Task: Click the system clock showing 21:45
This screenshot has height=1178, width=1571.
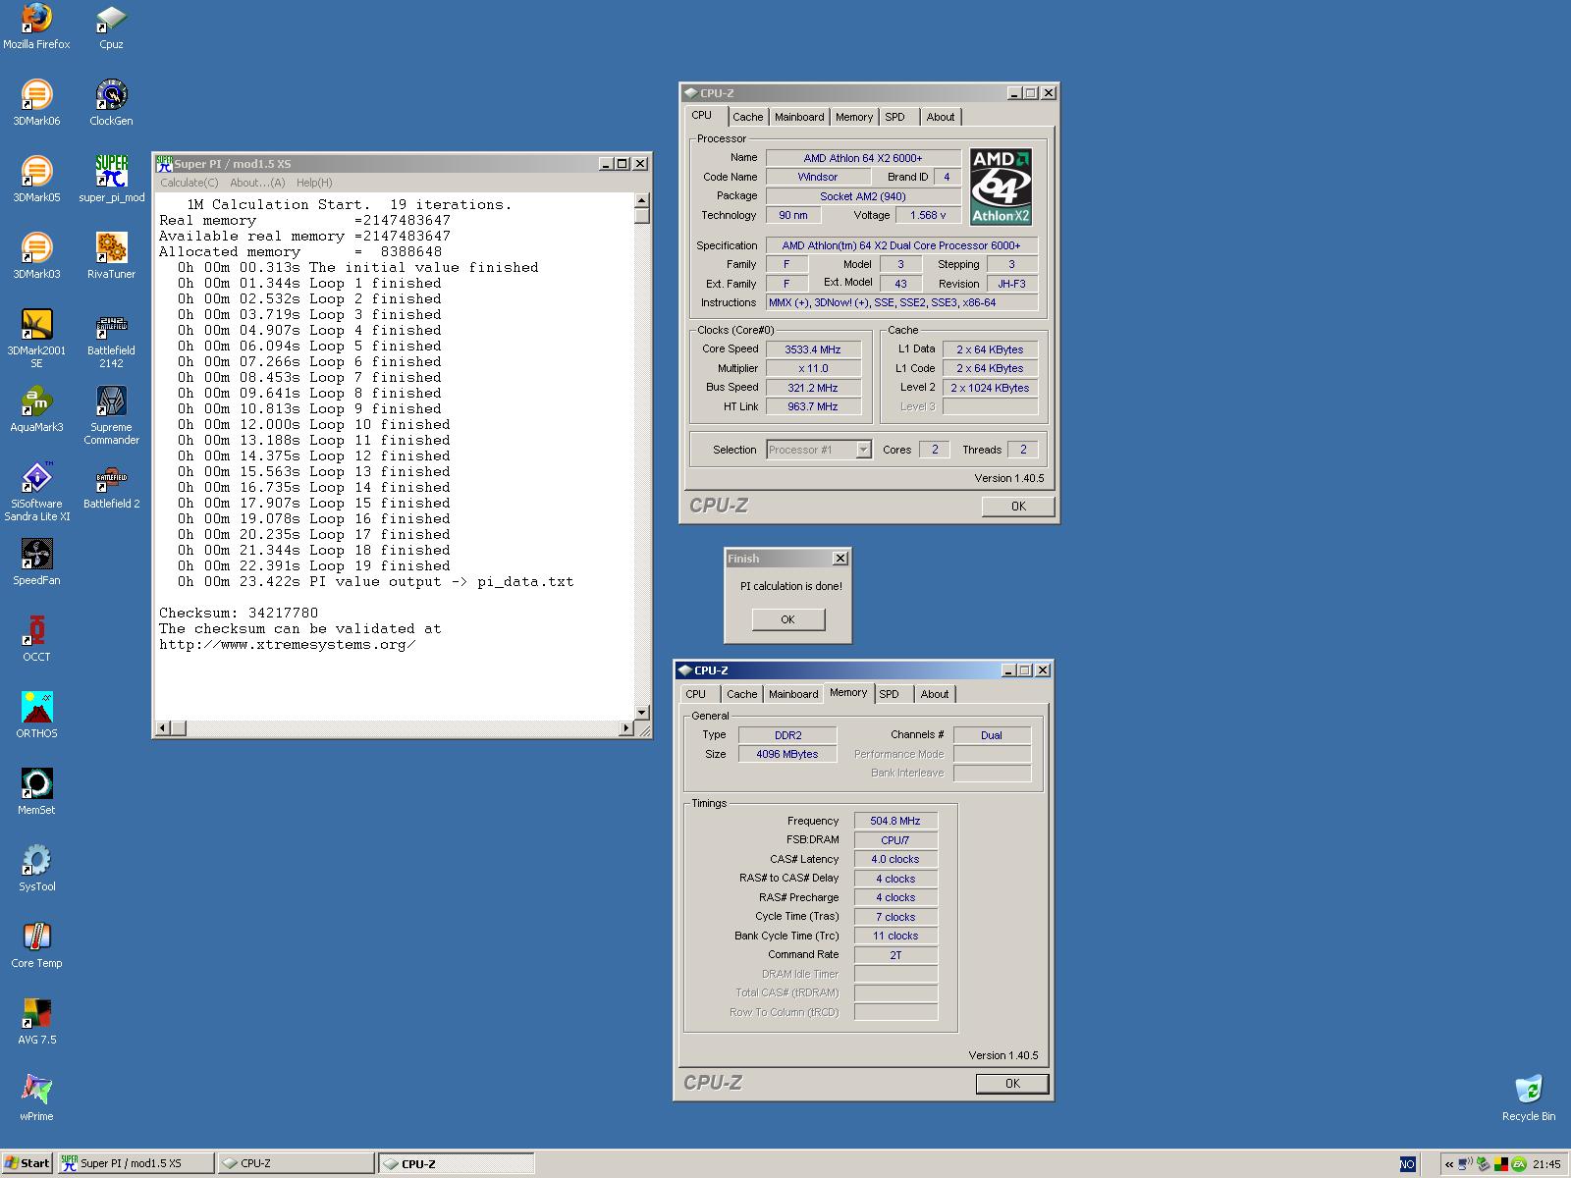Action: click(1546, 1164)
